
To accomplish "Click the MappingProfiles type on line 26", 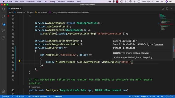I will click(87, 23).
